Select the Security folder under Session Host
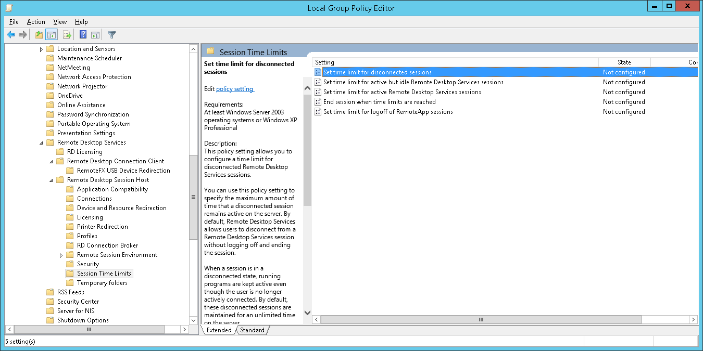Screen dimensions: 703x351 click(88, 264)
